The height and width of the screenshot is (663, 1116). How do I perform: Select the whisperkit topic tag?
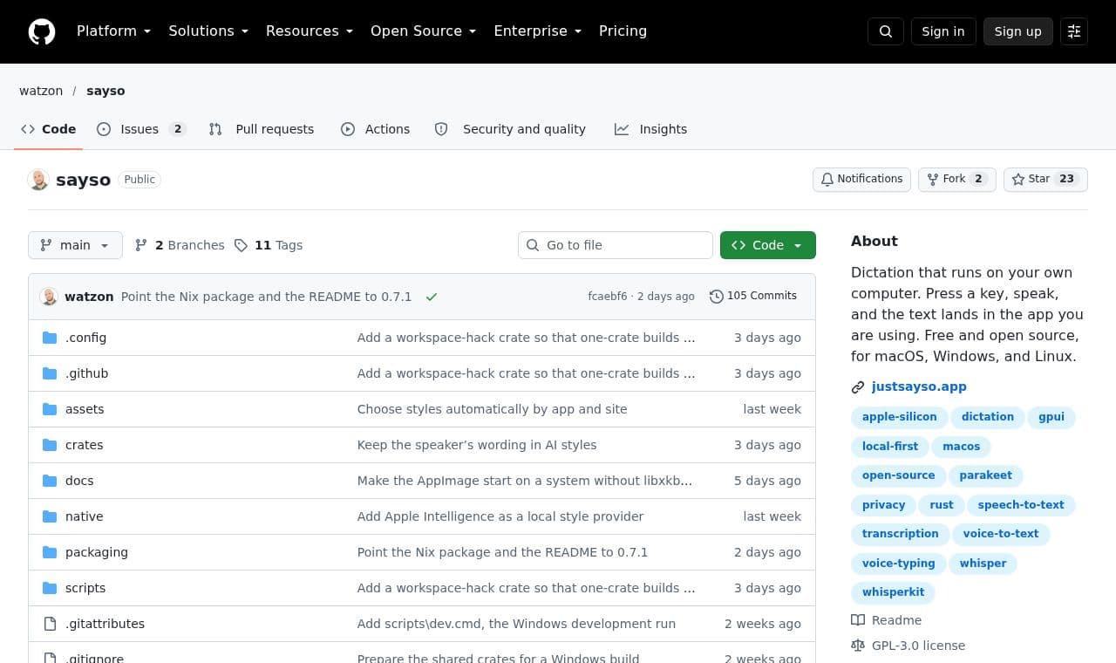(x=893, y=592)
